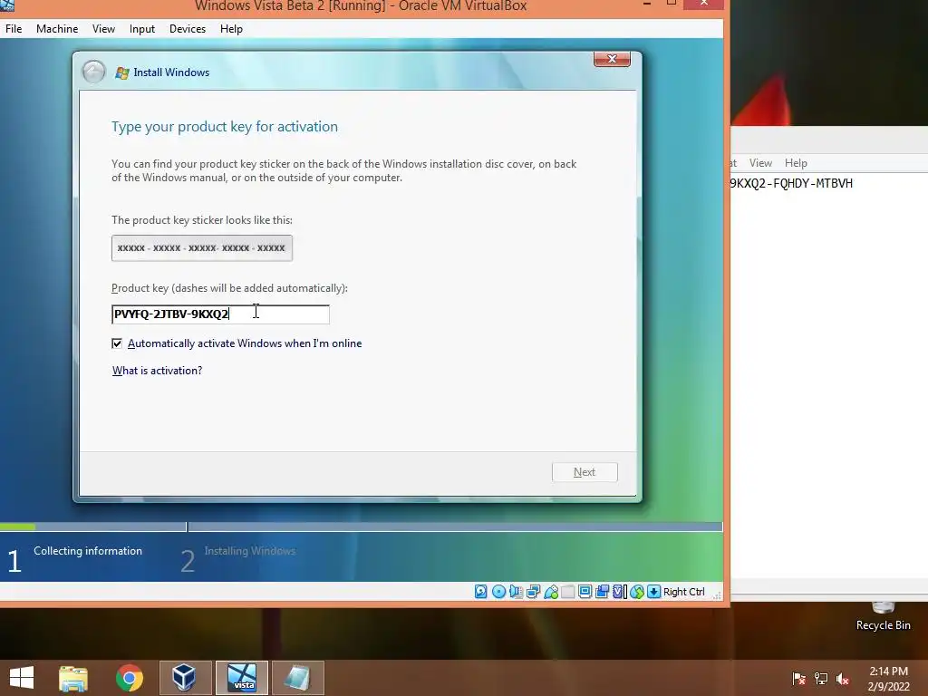Click the round back arrow in Install Windows
The image size is (928, 696).
pyautogui.click(x=93, y=72)
